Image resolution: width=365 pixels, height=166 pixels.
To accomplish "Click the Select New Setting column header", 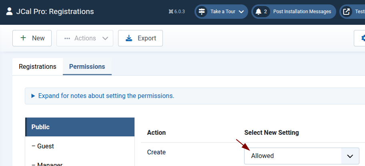I will 271,132.
